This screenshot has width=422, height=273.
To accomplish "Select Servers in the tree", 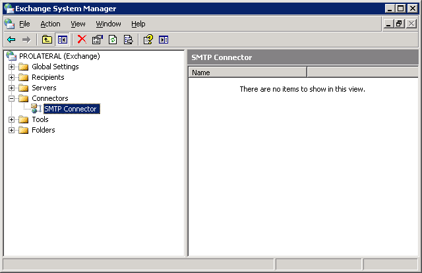I will (x=44, y=88).
